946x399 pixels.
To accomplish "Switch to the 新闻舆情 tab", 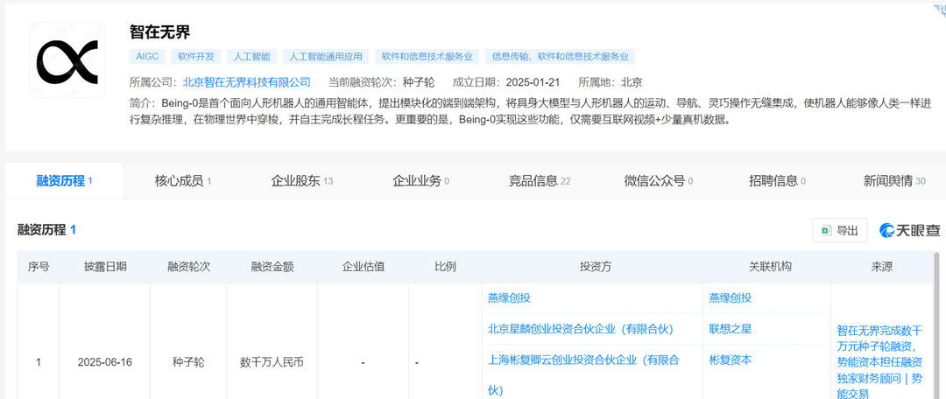I will [x=894, y=181].
